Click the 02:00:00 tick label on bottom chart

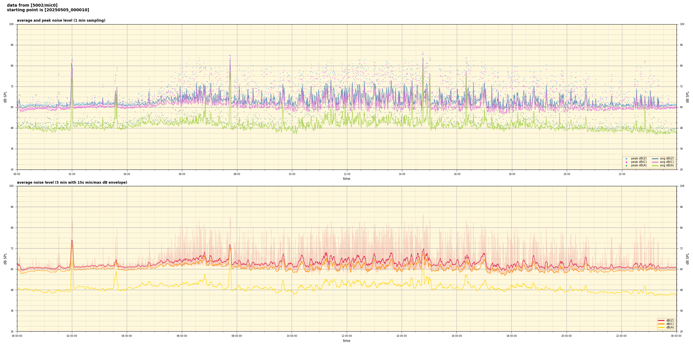click(x=72, y=336)
